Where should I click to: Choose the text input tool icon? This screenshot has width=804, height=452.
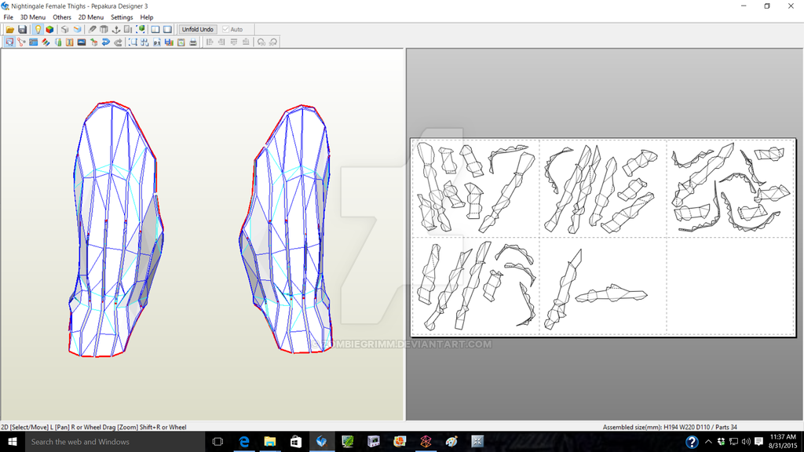click(x=70, y=42)
